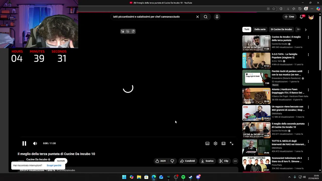Click the Crea button
322x181 pixels.
[x=289, y=17]
